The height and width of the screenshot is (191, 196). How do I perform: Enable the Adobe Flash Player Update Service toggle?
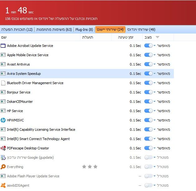(x=148, y=176)
